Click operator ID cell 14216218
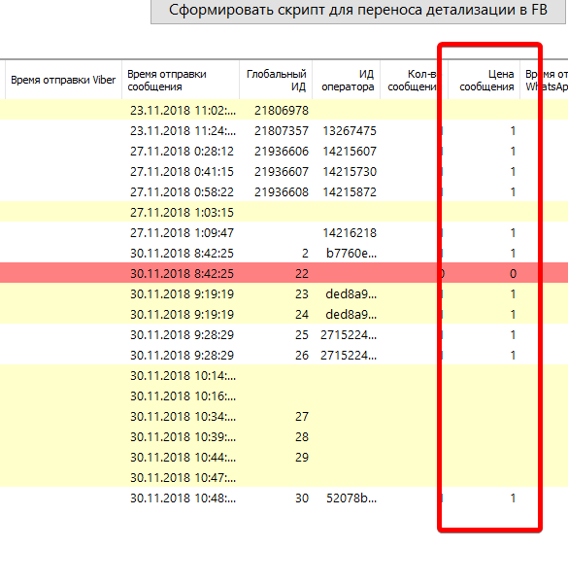The height and width of the screenshot is (584, 568). pos(350,233)
